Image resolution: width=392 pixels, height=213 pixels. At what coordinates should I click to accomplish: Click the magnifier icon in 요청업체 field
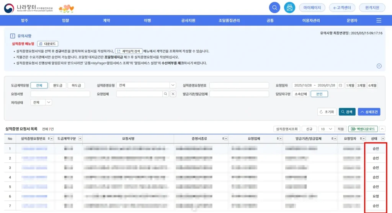[x=165, y=94]
